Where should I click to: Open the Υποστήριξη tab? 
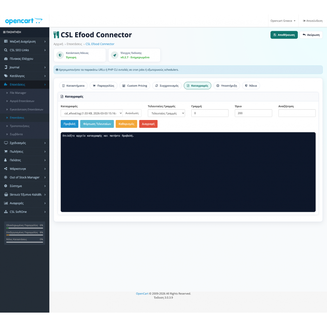pyautogui.click(x=227, y=86)
